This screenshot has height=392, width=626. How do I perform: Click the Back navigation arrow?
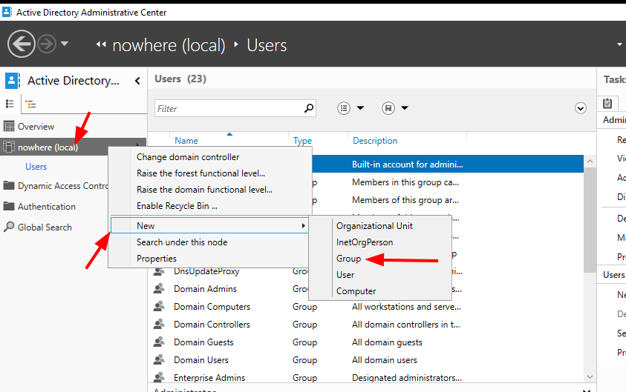pos(21,44)
